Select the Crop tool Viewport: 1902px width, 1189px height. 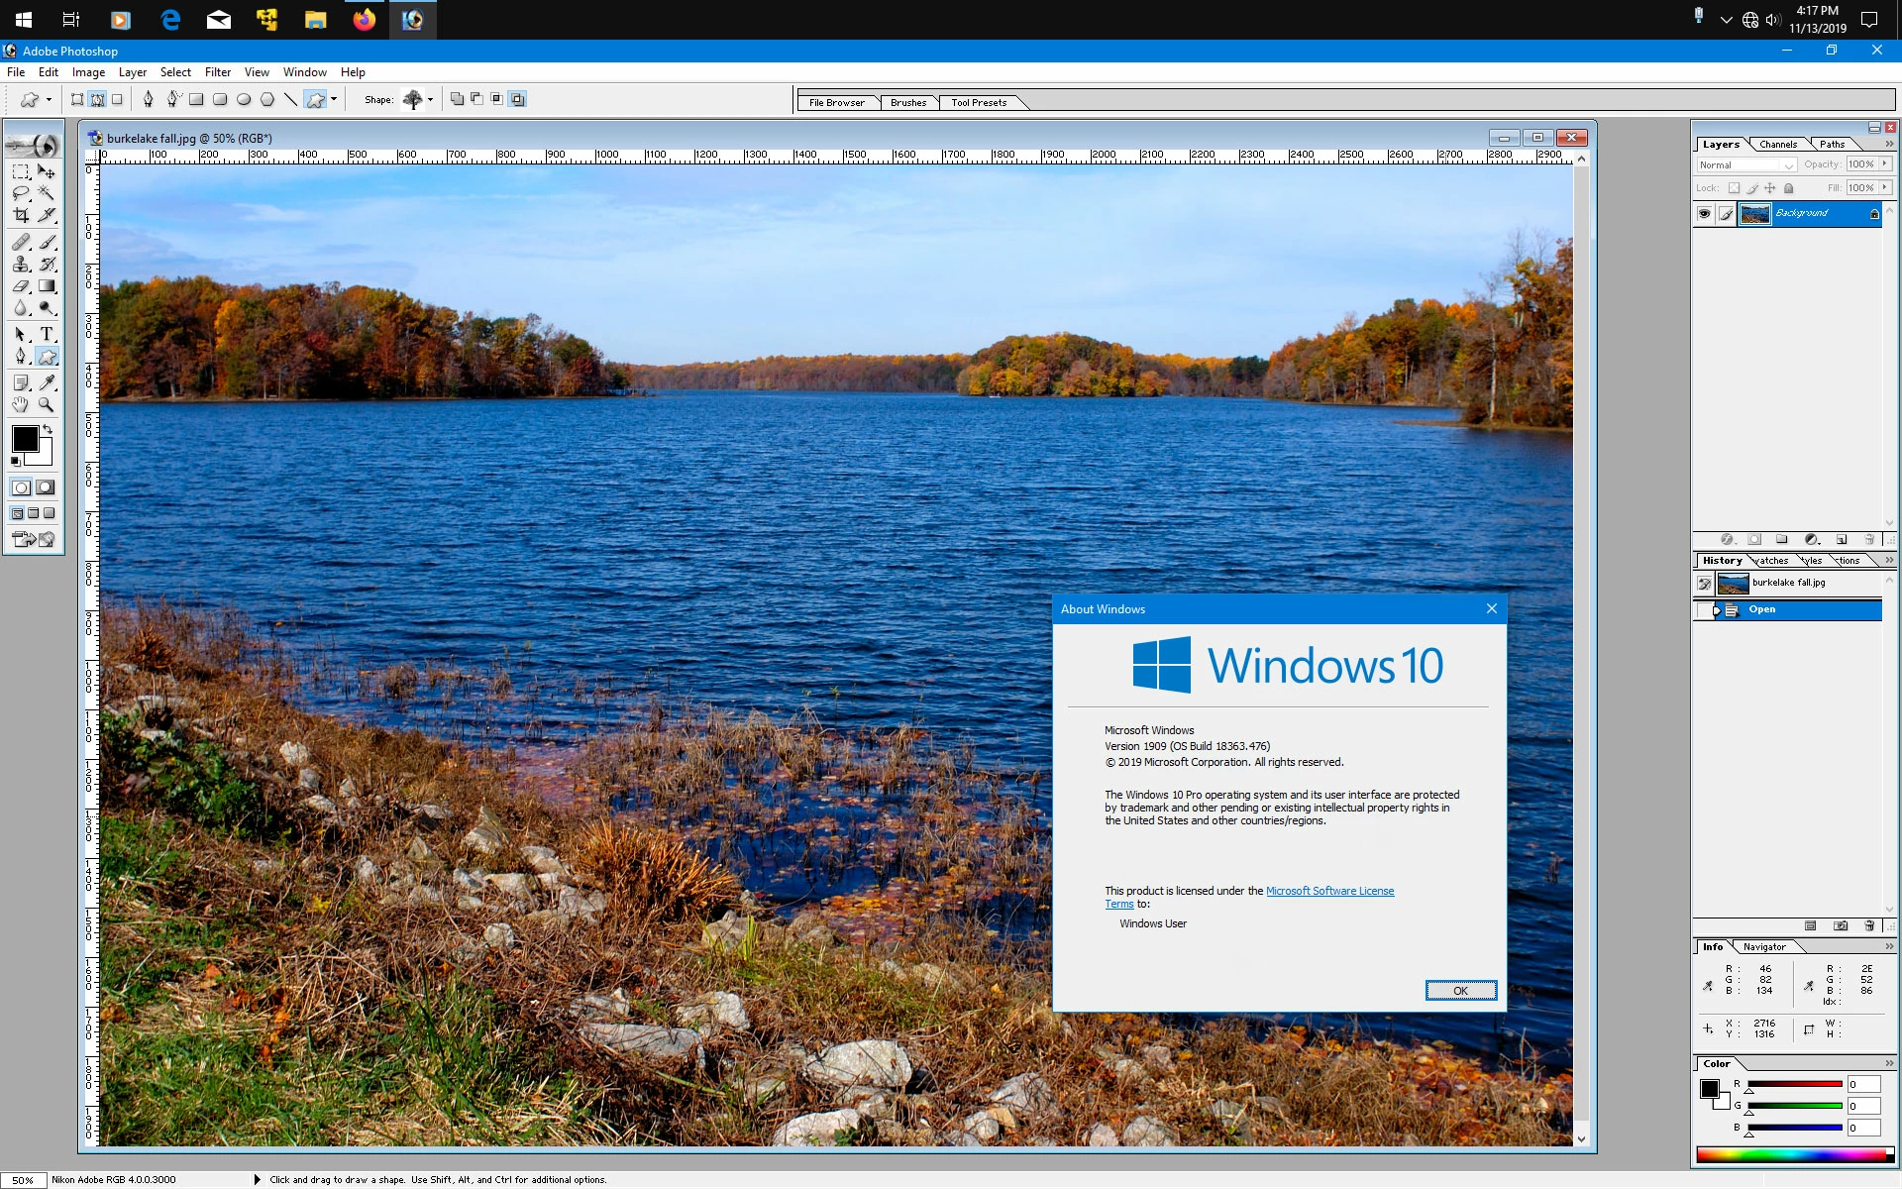[21, 215]
